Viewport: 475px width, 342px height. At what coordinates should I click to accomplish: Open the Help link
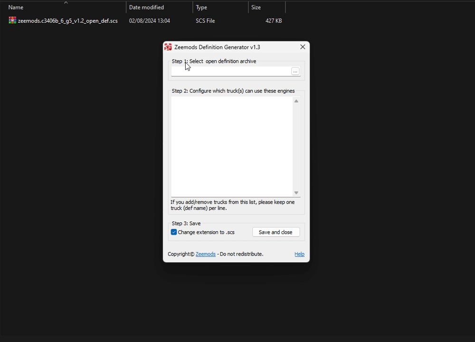[x=299, y=254]
